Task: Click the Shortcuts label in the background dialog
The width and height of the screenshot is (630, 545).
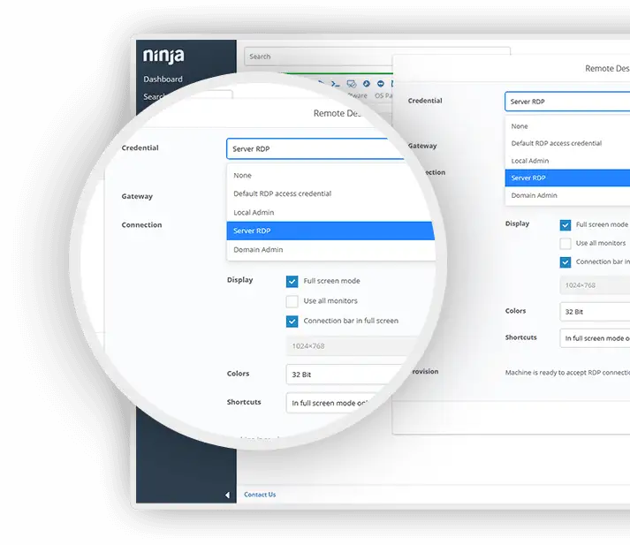Action: tap(520, 337)
